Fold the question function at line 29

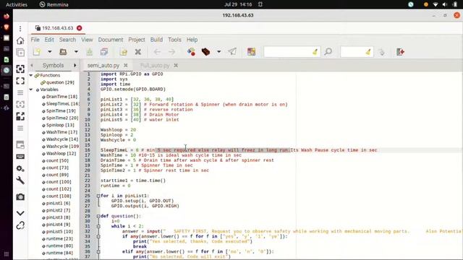(x=98, y=216)
